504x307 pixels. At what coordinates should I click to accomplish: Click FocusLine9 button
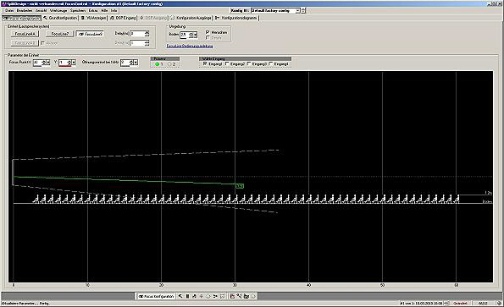pyautogui.click(x=90, y=34)
